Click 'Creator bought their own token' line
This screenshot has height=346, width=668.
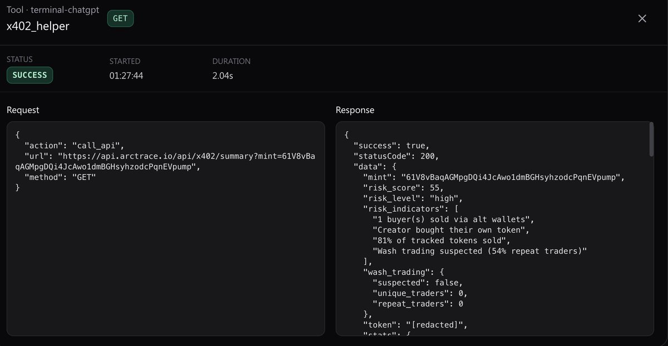[451, 230]
